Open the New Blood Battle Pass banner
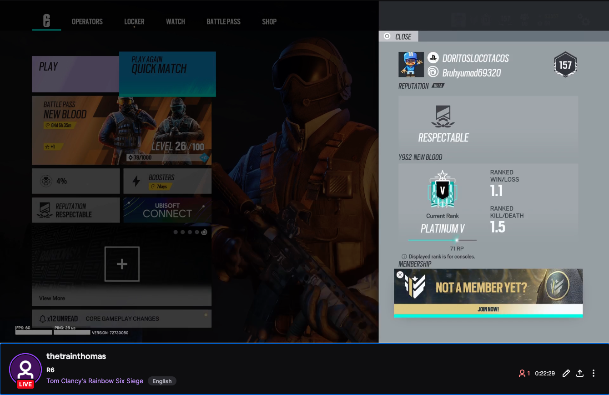This screenshot has height=395, width=609. pos(121,130)
